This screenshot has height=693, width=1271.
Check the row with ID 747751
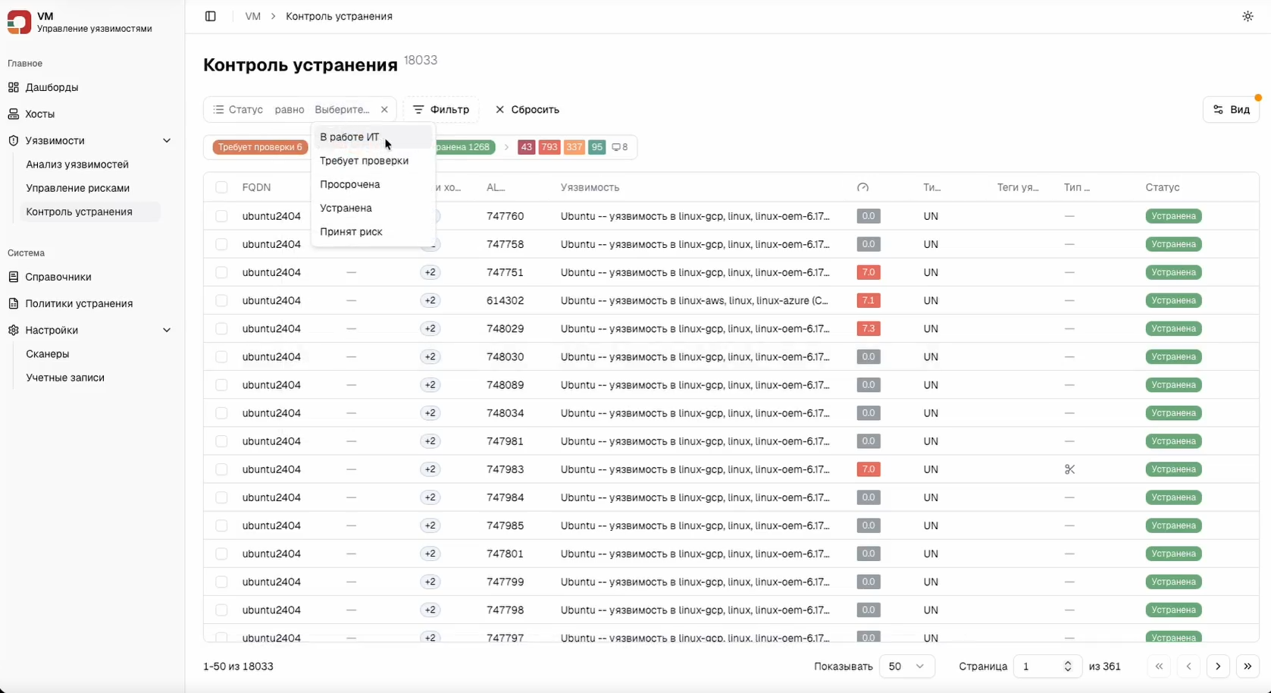[x=221, y=272]
